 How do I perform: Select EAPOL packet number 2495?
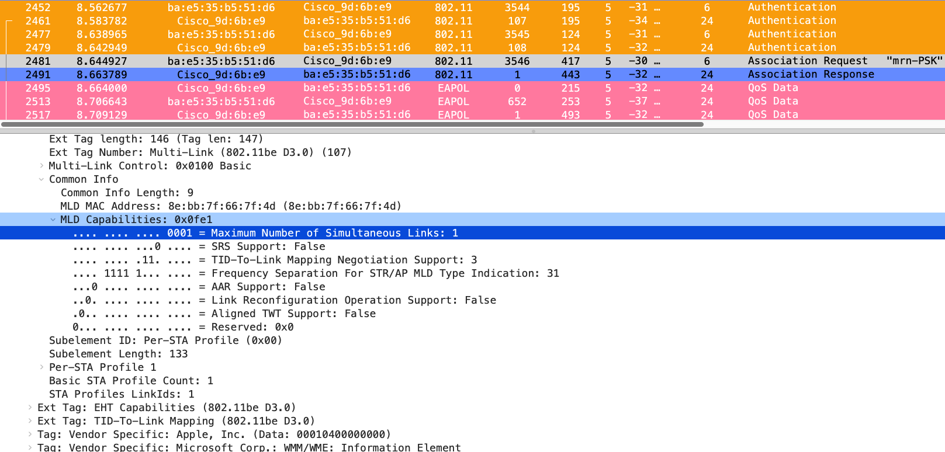click(409, 88)
